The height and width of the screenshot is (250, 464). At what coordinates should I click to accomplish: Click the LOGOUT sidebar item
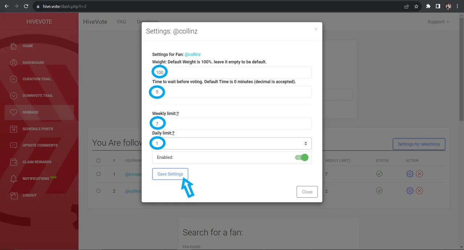29,195
